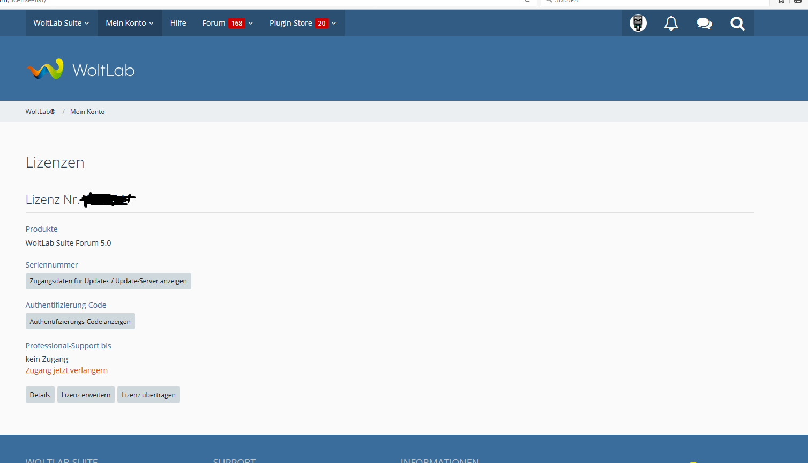
Task: Click Zugang jetzt verlängern link
Action: point(66,370)
